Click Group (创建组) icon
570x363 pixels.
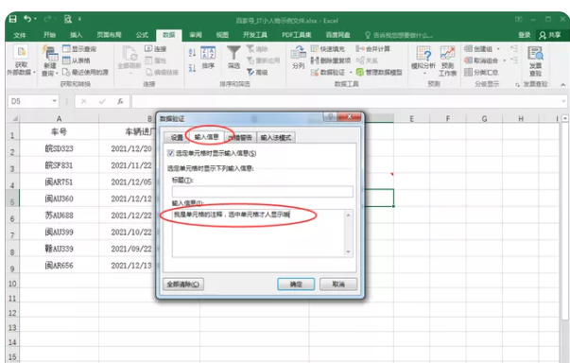coord(469,49)
